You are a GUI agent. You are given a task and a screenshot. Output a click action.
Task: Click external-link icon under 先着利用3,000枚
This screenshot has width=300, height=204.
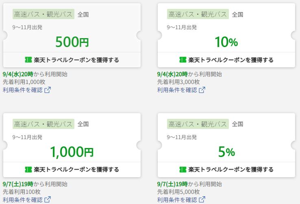coord(202,90)
